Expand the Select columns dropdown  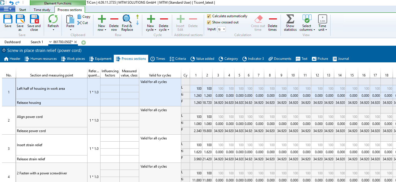pos(307,30)
